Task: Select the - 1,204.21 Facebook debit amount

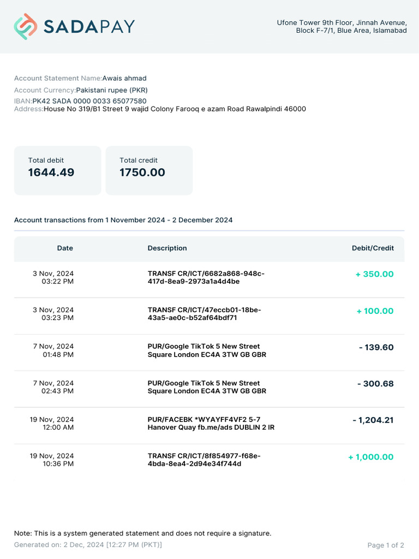Action: 373,420
